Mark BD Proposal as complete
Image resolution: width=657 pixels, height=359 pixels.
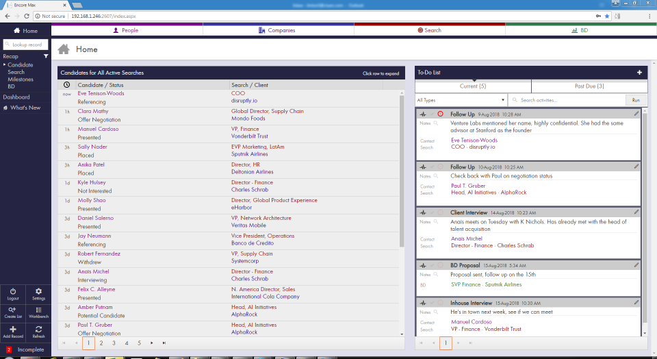432,265
